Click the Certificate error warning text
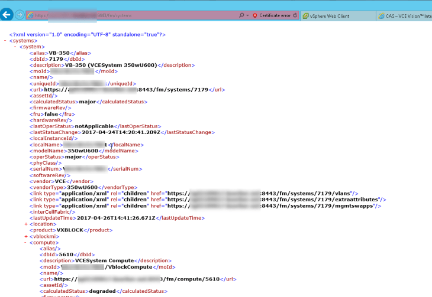The width and height of the screenshot is (432, 297). click(x=275, y=15)
